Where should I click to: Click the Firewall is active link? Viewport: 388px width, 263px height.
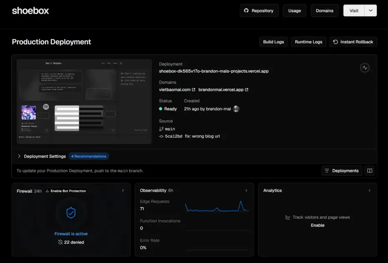click(x=71, y=233)
